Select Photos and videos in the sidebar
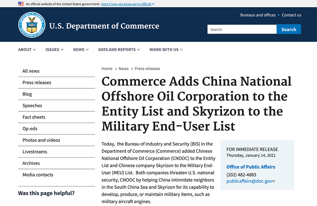Image resolution: width=317 pixels, height=206 pixels. click(x=57, y=140)
